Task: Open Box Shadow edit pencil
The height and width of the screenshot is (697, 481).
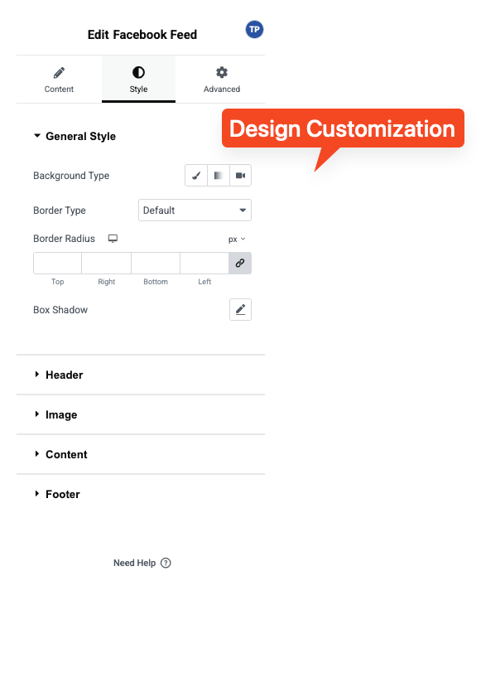Action: coord(240,309)
